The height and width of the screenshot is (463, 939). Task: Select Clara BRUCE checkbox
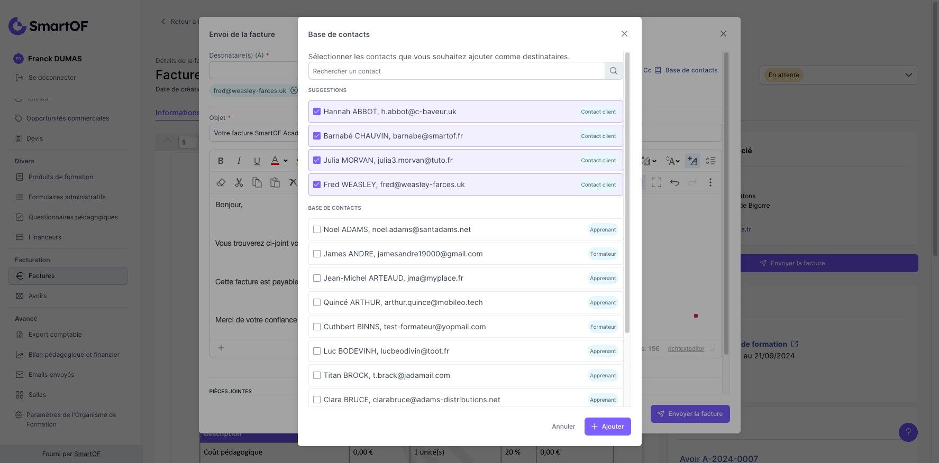[x=317, y=400]
